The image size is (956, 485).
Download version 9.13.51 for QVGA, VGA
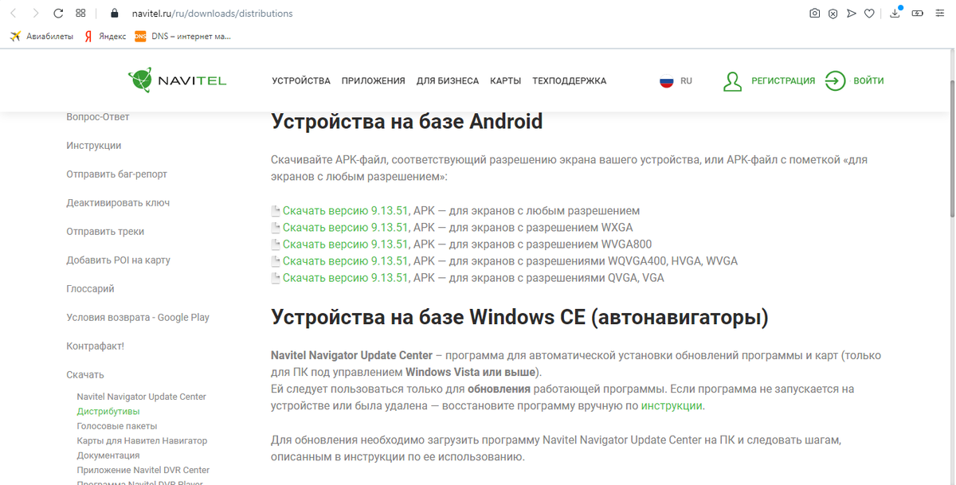(x=346, y=278)
